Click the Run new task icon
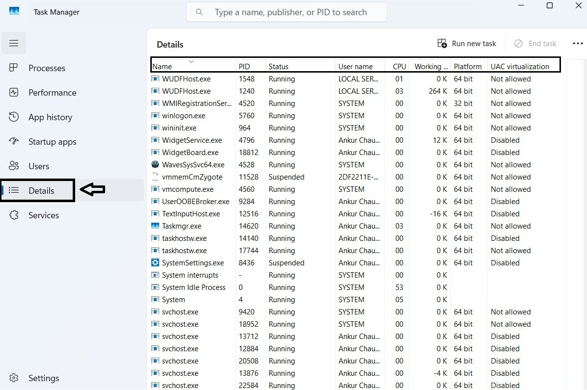The image size is (587, 390). [442, 43]
